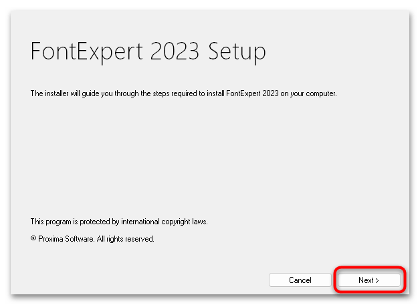Viewport: 420px width, 305px height.
Task: Click the word "Cancel" on its button
Action: (x=300, y=280)
